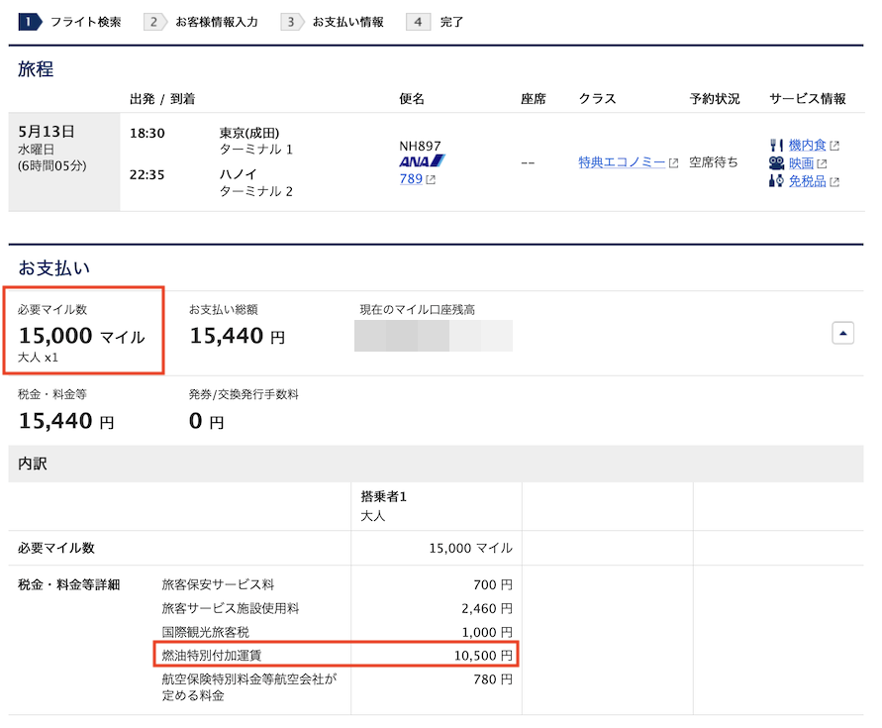
Task: Click the external link icon next to 免税品
Action: click(835, 181)
